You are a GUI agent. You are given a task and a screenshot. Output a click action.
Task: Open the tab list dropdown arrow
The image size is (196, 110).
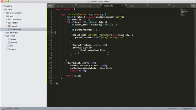pos(194,5)
